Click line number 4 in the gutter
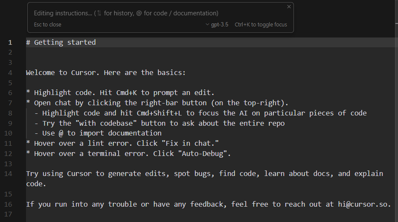Viewport: 398px width, 222px height. coord(10,72)
